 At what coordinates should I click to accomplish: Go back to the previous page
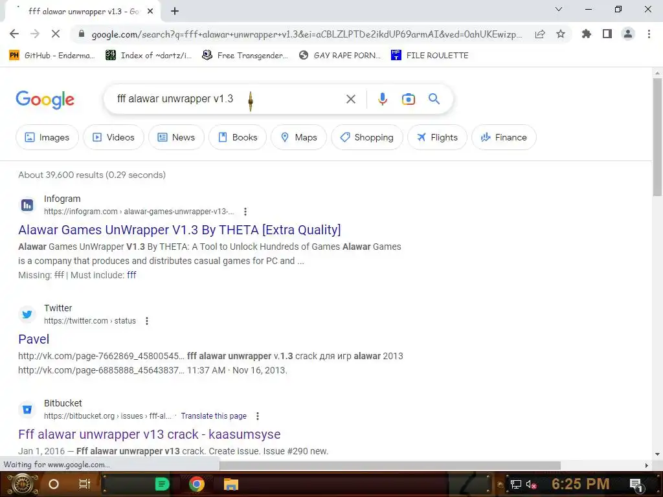pyautogui.click(x=14, y=34)
